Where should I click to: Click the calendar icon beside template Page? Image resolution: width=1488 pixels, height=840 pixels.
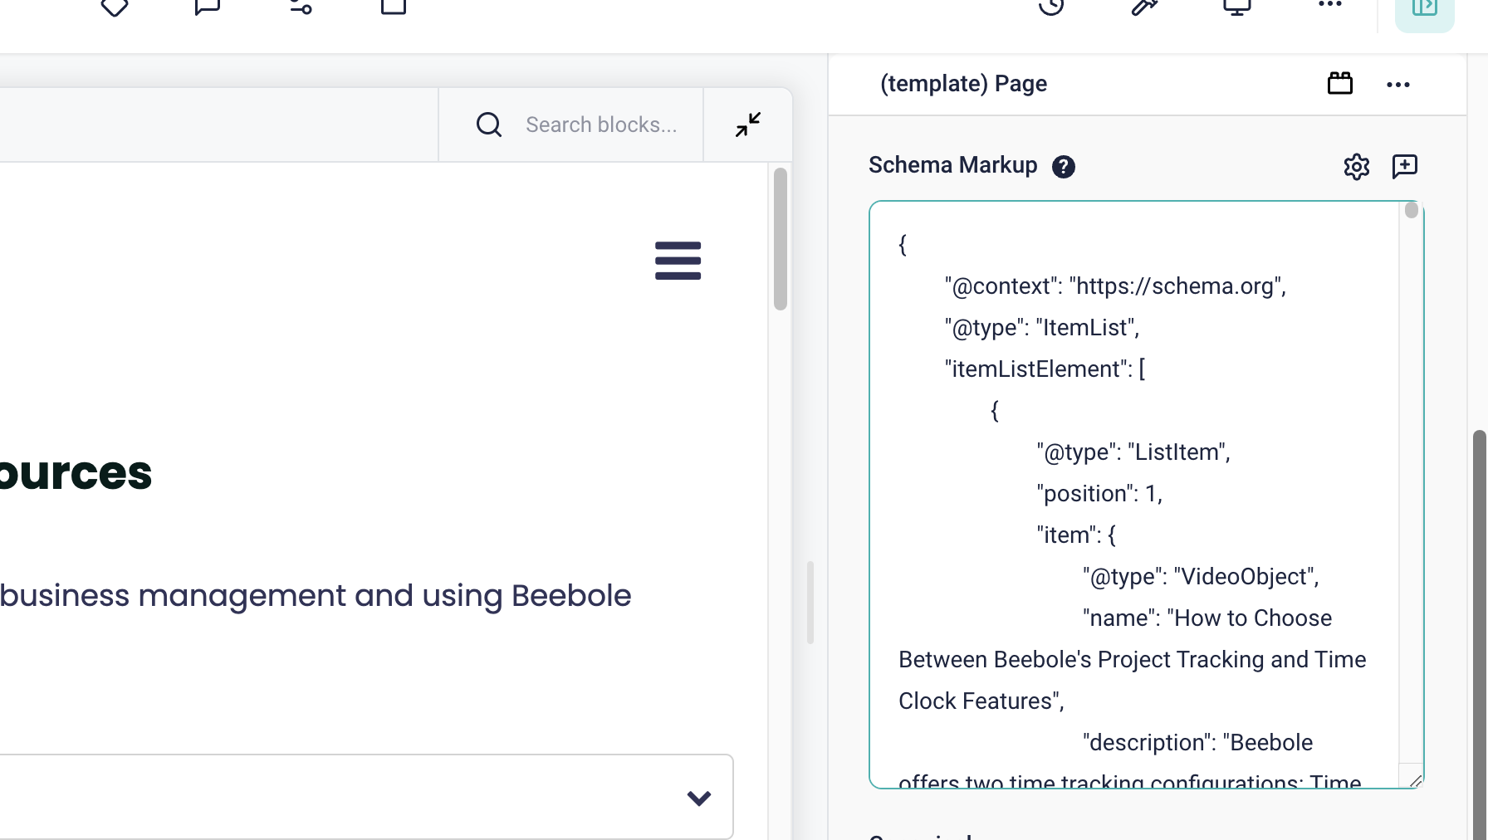[1340, 84]
